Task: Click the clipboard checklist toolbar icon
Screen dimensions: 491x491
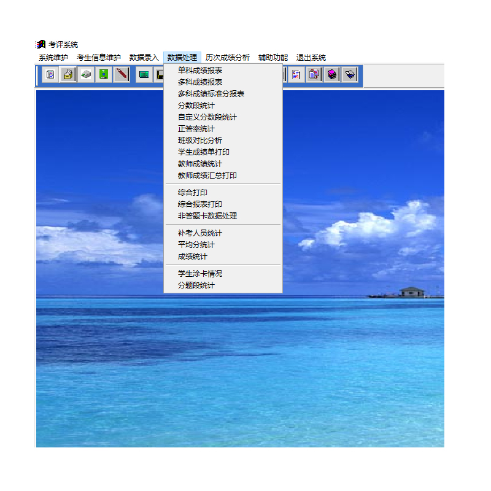Action: pyautogui.click(x=50, y=74)
